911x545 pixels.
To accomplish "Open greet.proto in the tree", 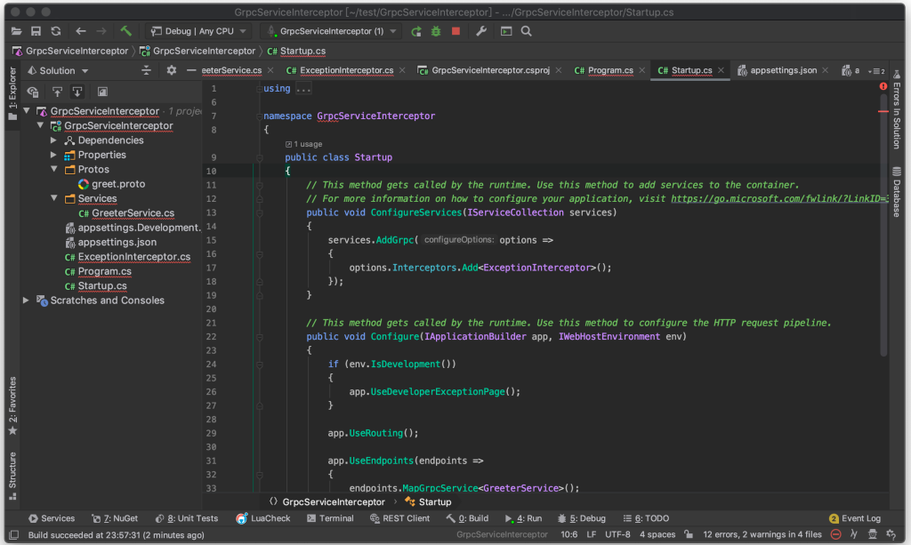I will click(x=112, y=183).
